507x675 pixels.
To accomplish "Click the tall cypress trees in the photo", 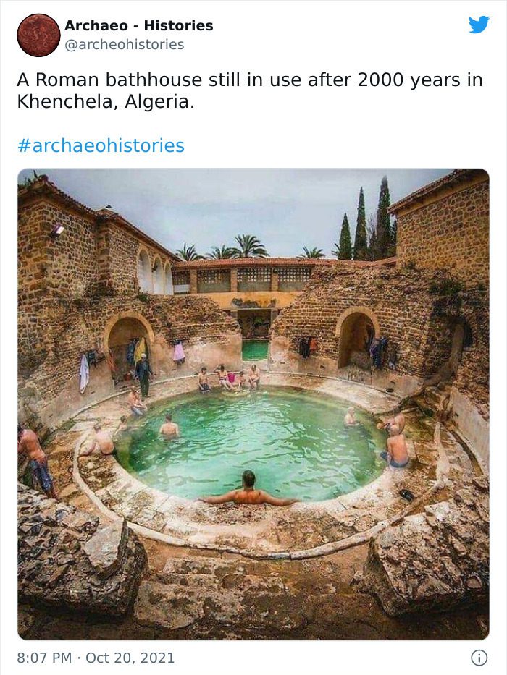I will [366, 222].
